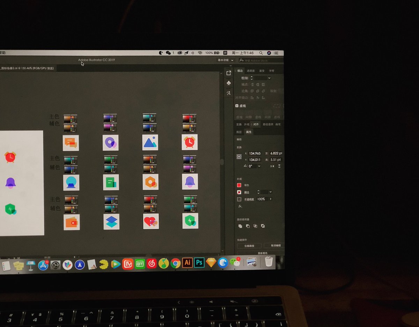The width and height of the screenshot is (419, 327).
Task: Select the 属性 properties tab
Action: tap(249, 132)
